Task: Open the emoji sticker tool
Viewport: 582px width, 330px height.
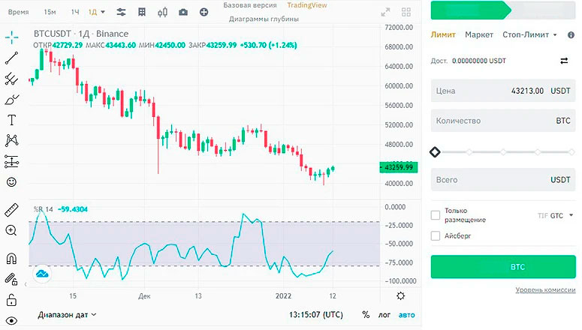Action: (11, 182)
